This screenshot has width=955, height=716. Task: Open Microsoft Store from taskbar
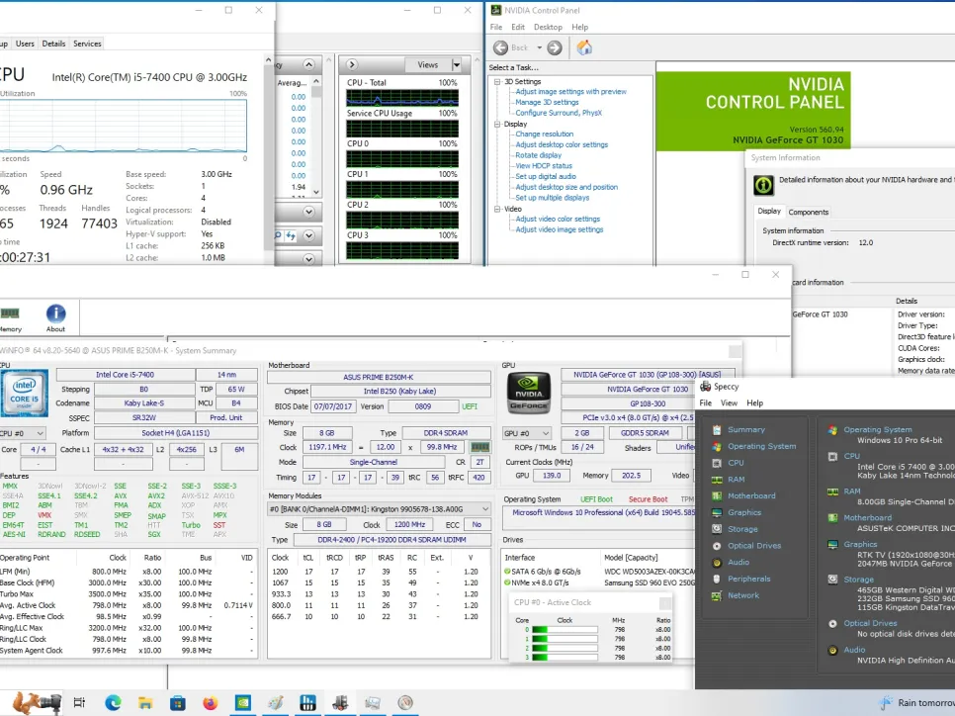point(177,702)
